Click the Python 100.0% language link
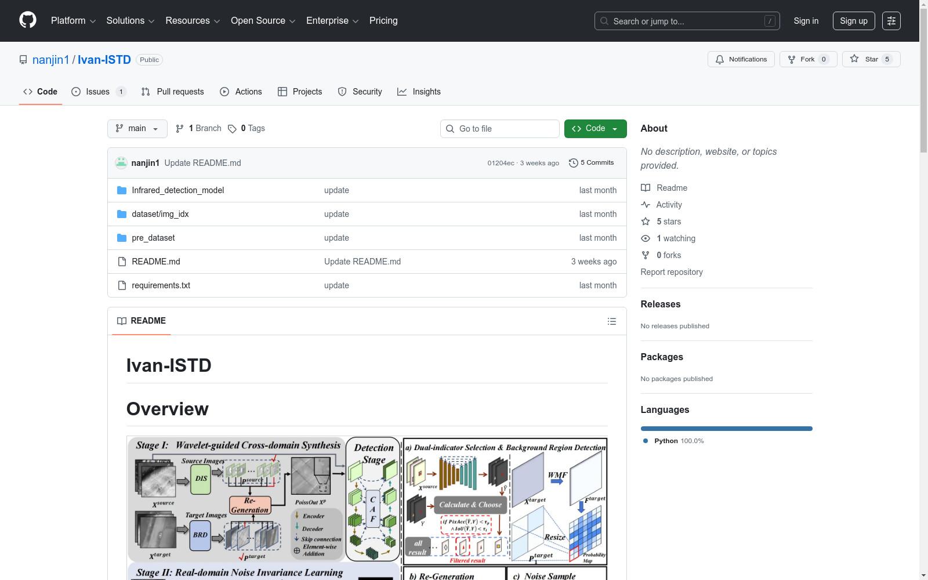This screenshot has height=580, width=928. (673, 441)
